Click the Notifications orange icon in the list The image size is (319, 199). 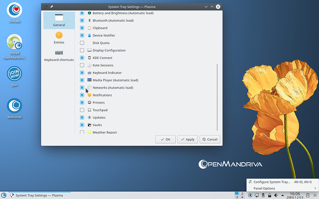[89, 95]
